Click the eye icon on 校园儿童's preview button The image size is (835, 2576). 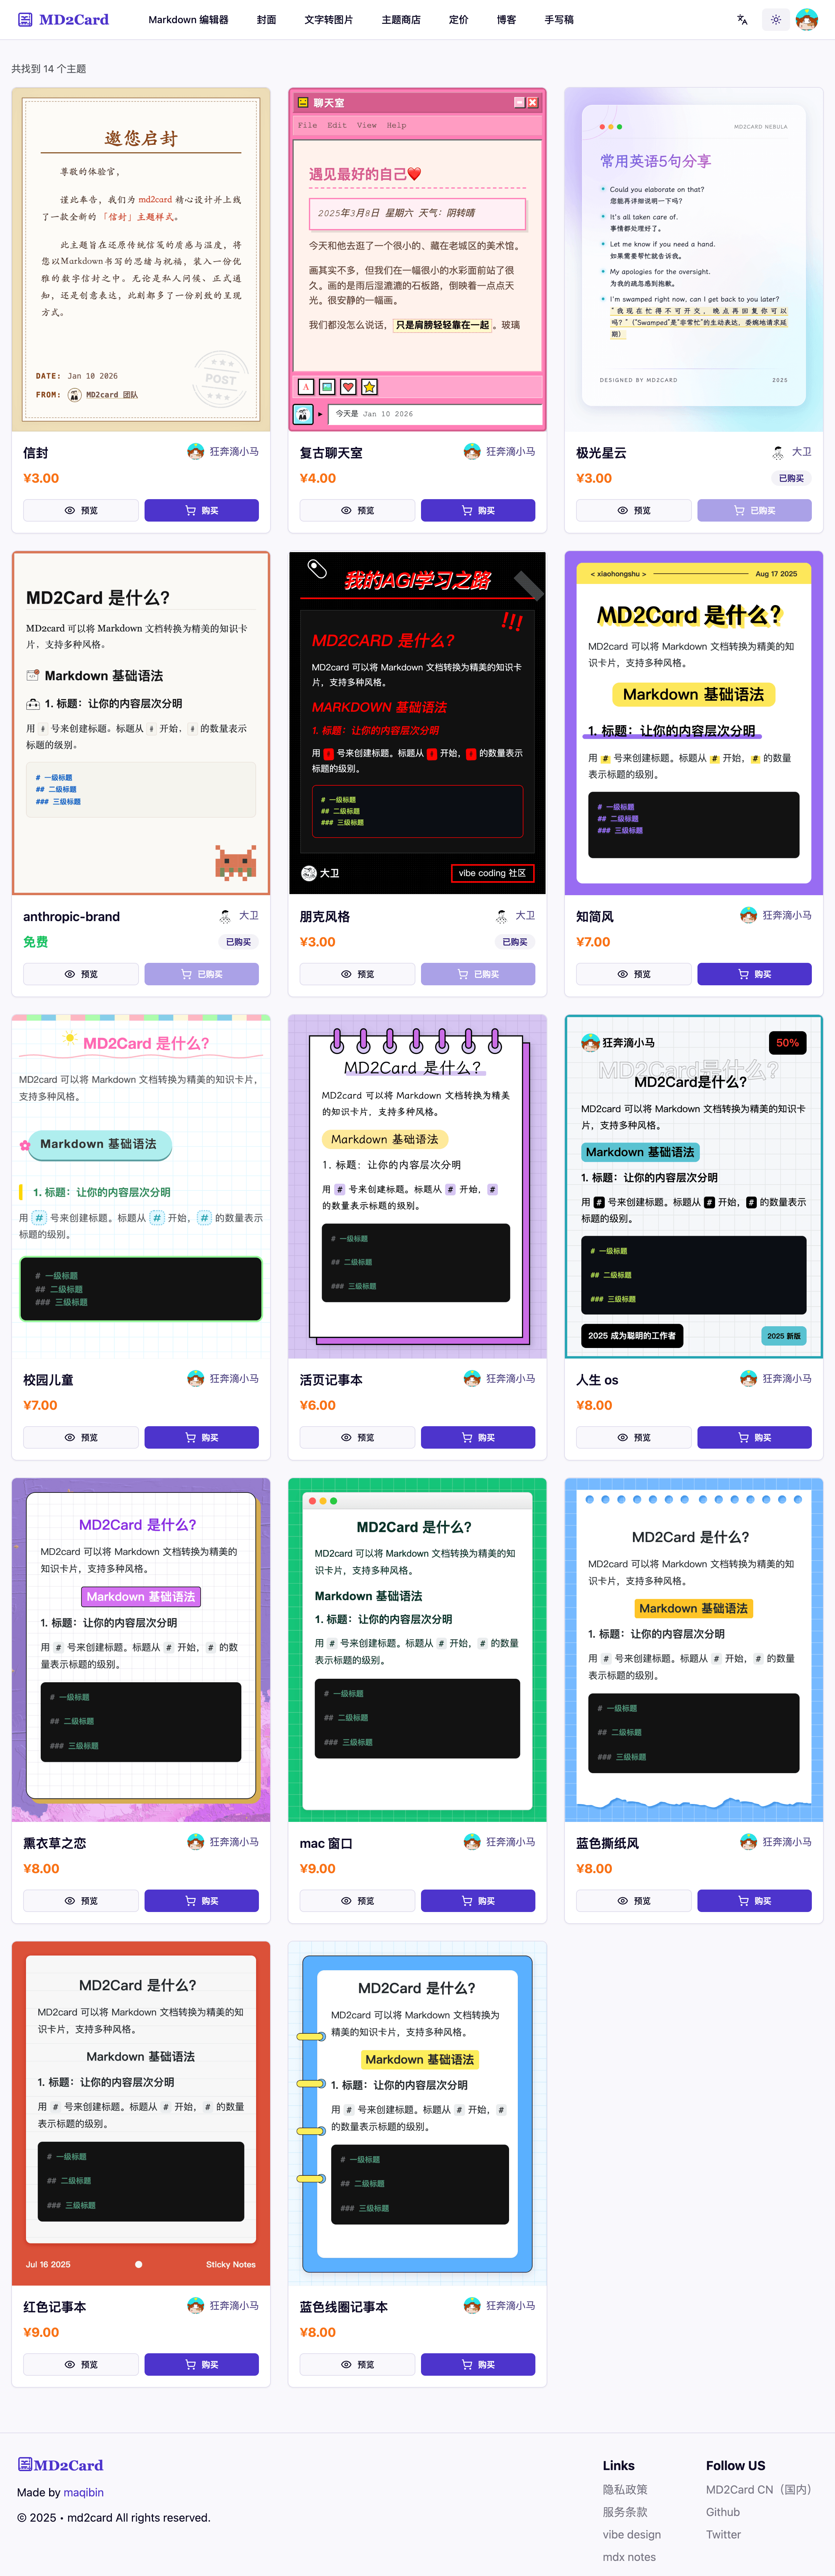point(70,1437)
